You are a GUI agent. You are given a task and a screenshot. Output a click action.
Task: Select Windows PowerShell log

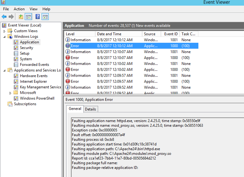coord(37,98)
